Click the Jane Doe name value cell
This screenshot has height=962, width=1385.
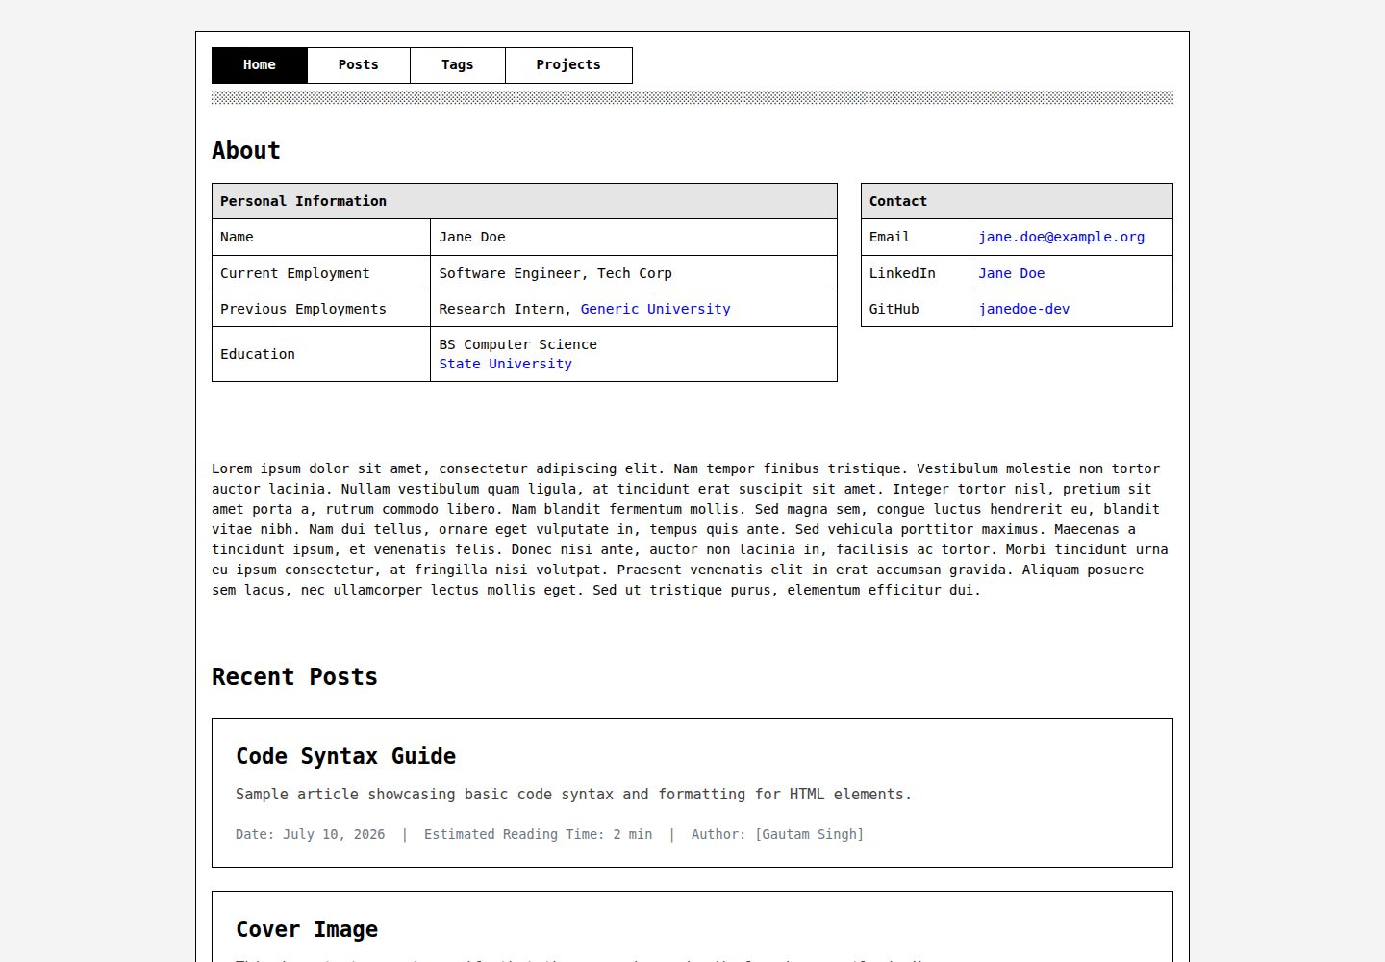(633, 237)
